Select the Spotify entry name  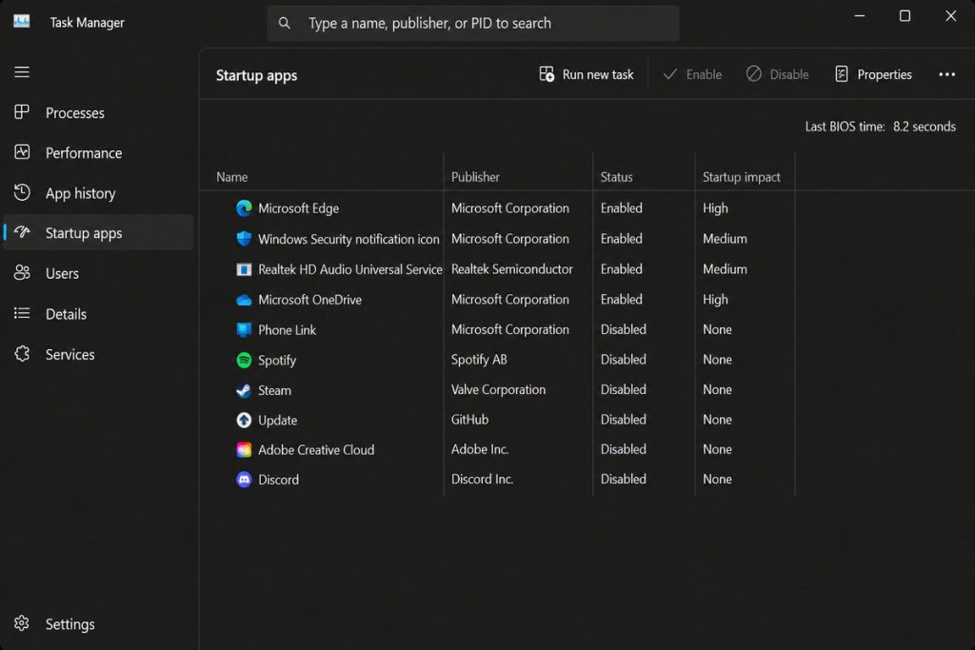click(x=277, y=361)
